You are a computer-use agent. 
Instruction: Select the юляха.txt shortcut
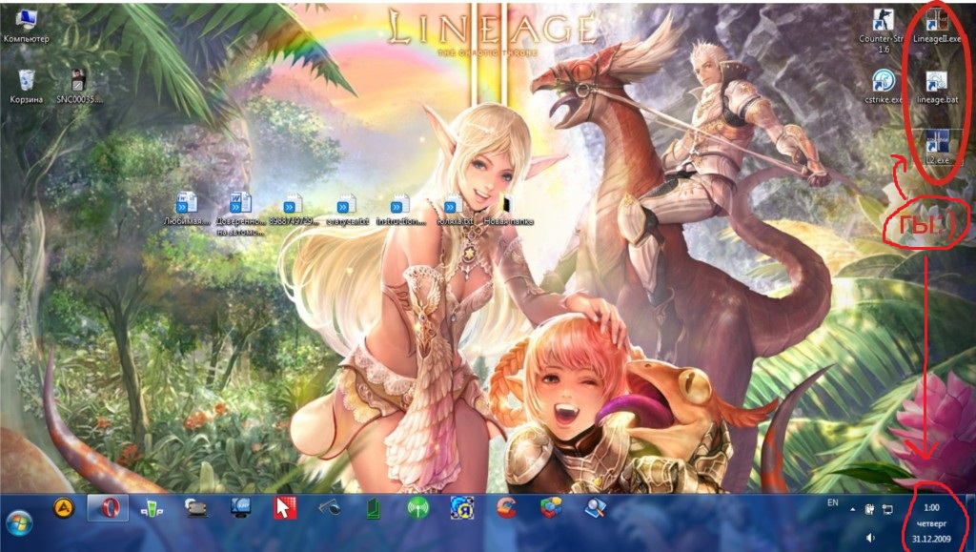click(x=454, y=209)
